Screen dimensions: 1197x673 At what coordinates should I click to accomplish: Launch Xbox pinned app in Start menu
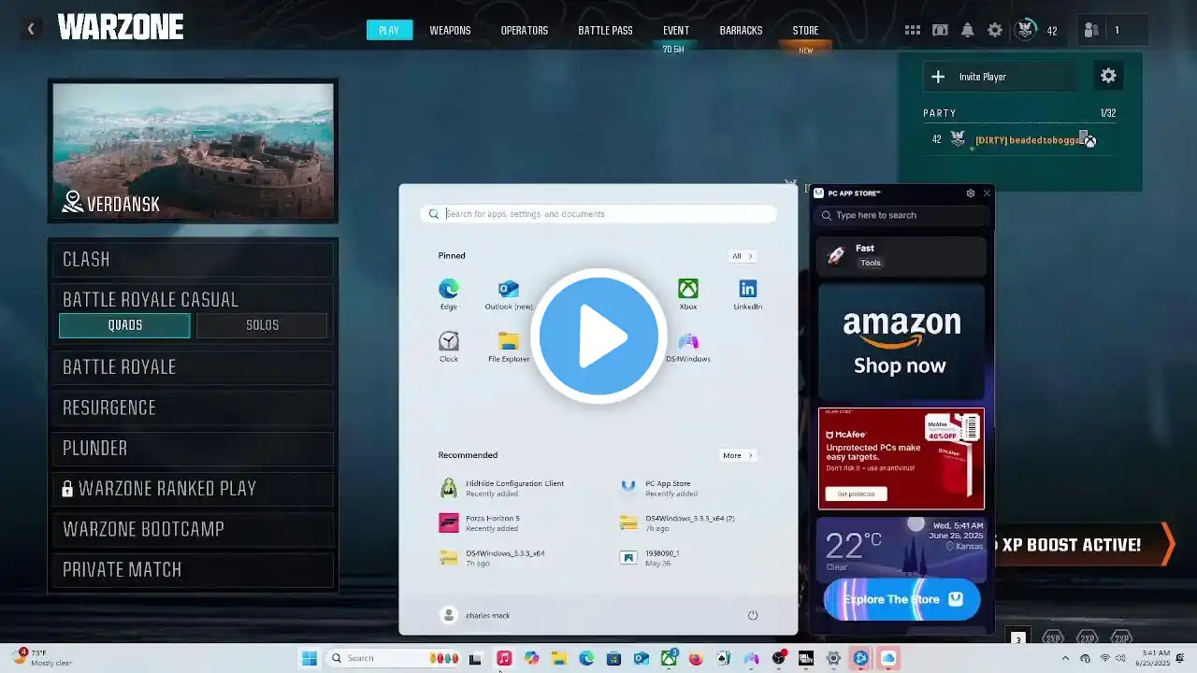coord(688,294)
